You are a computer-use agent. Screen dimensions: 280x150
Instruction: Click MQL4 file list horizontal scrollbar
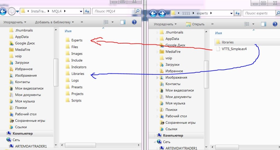[x=80, y=145]
